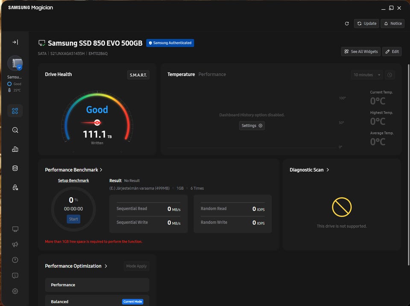
Task: Open the monitor icon in lower sidebar
Action: [15, 229]
